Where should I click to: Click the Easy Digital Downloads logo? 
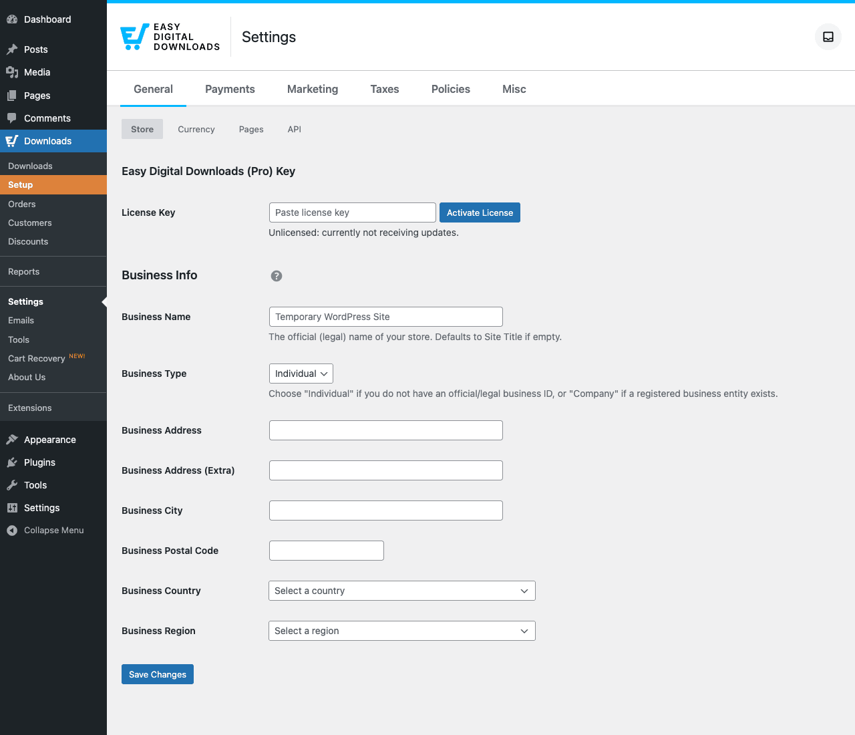coord(170,37)
